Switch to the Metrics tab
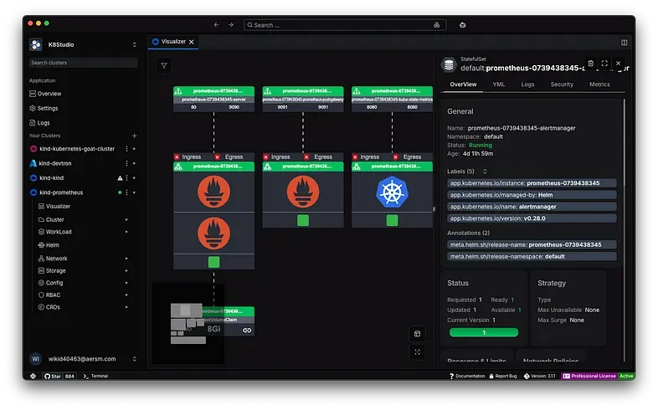The image size is (658, 410). pos(599,85)
